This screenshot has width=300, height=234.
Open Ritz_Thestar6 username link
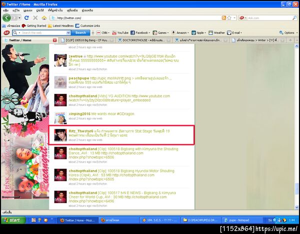[81, 131]
